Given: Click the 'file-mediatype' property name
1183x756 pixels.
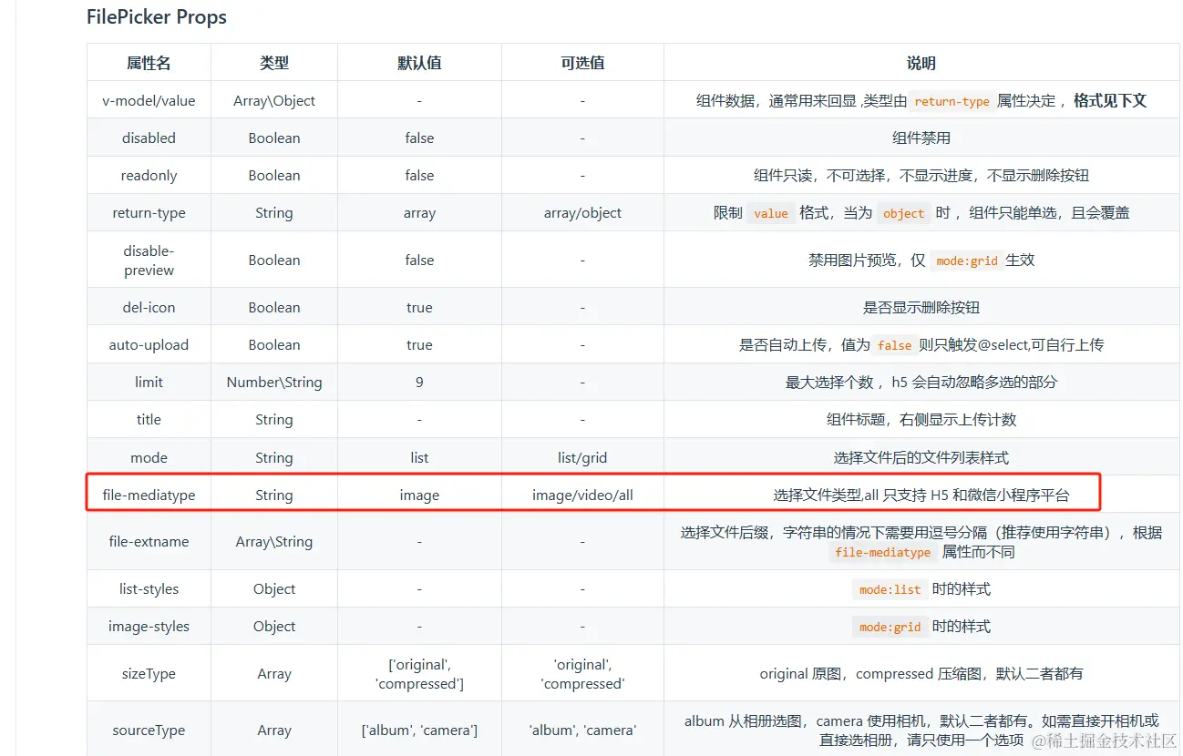Looking at the screenshot, I should (x=149, y=495).
